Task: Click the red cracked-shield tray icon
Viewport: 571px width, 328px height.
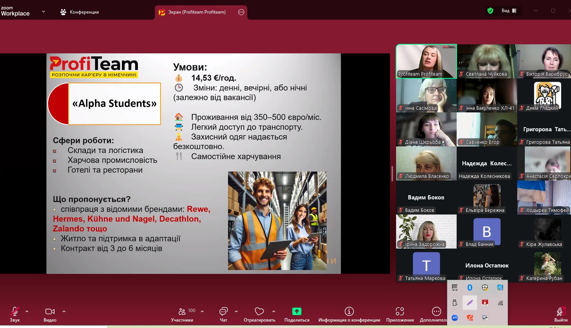Action: coord(470,318)
